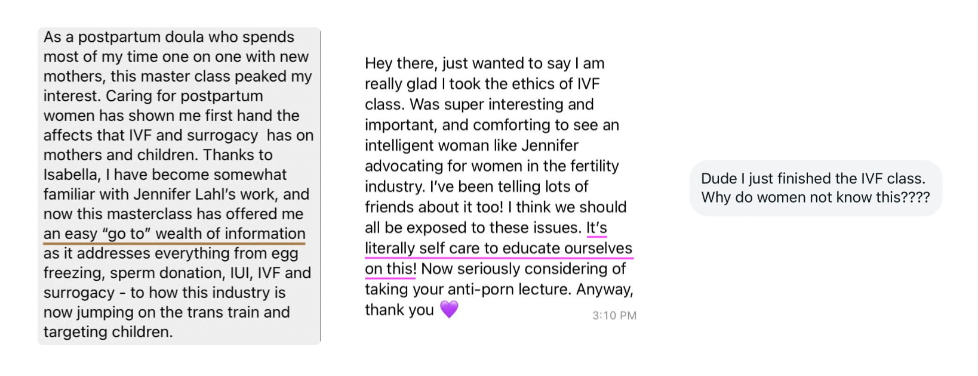Click the purple heart emoji
The height and width of the screenshot is (376, 978).
449,309
